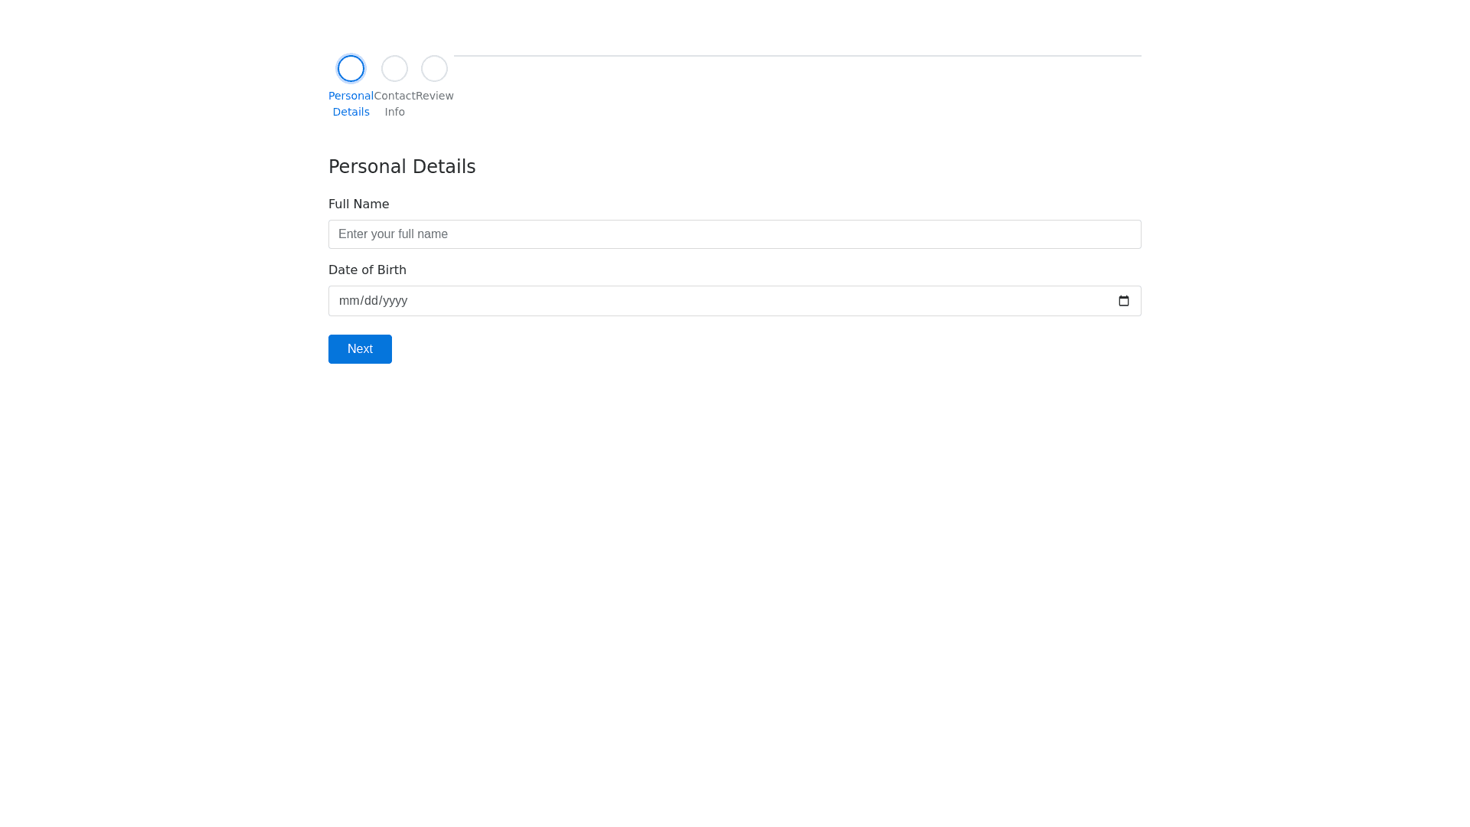Screen dimensions: 1470x827
Task: Open the calendar picker icon
Action: (1123, 301)
